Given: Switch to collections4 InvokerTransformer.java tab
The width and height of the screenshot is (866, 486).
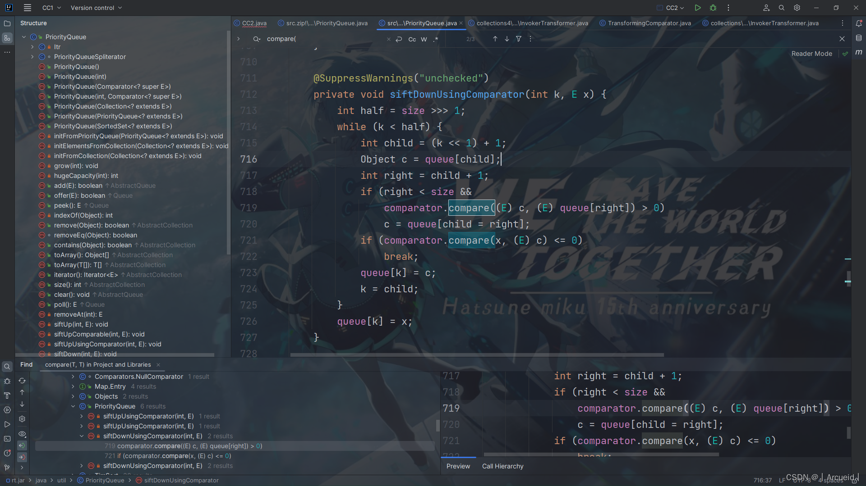Looking at the screenshot, I should 528,23.
